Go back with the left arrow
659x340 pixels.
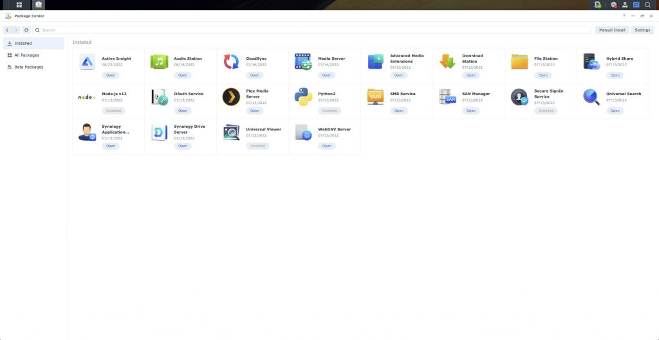point(7,30)
